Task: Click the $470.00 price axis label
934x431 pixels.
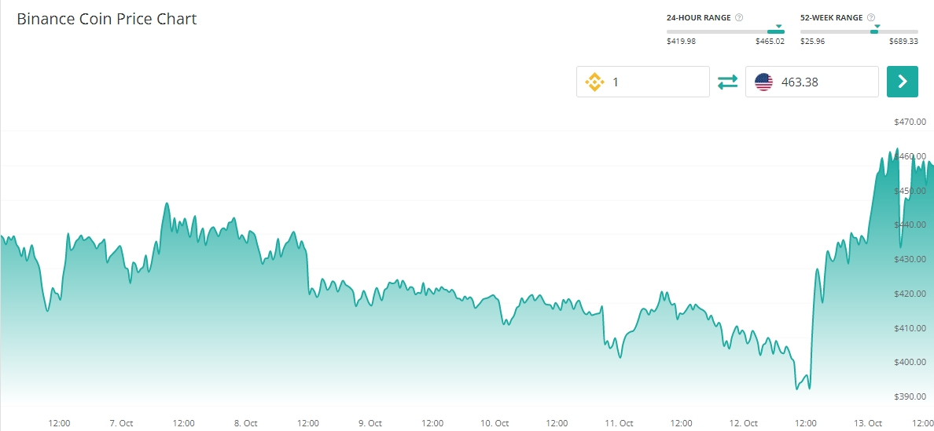Action: [910, 122]
